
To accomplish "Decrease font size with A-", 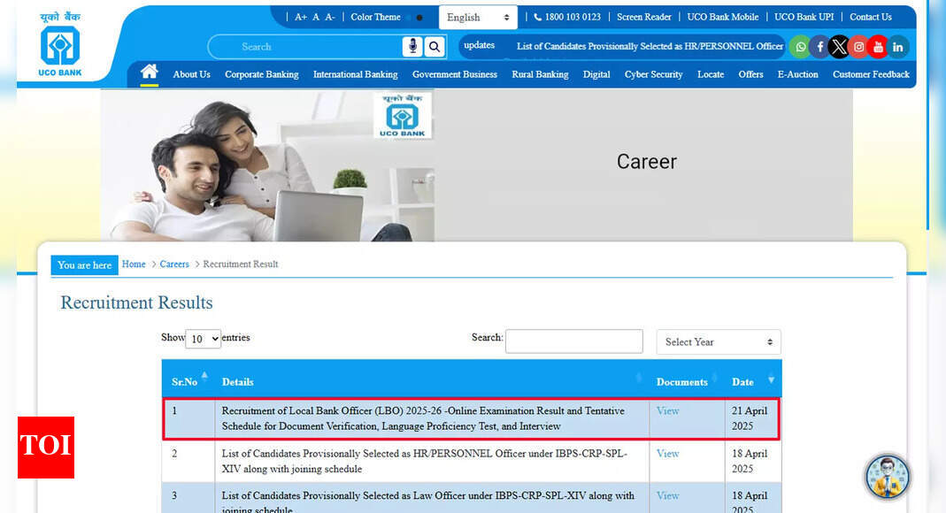I will [x=330, y=17].
